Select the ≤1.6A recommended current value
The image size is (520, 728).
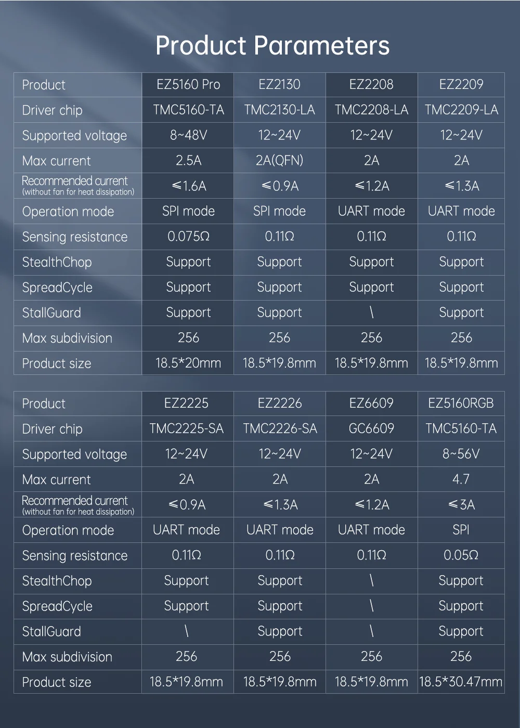tap(188, 186)
